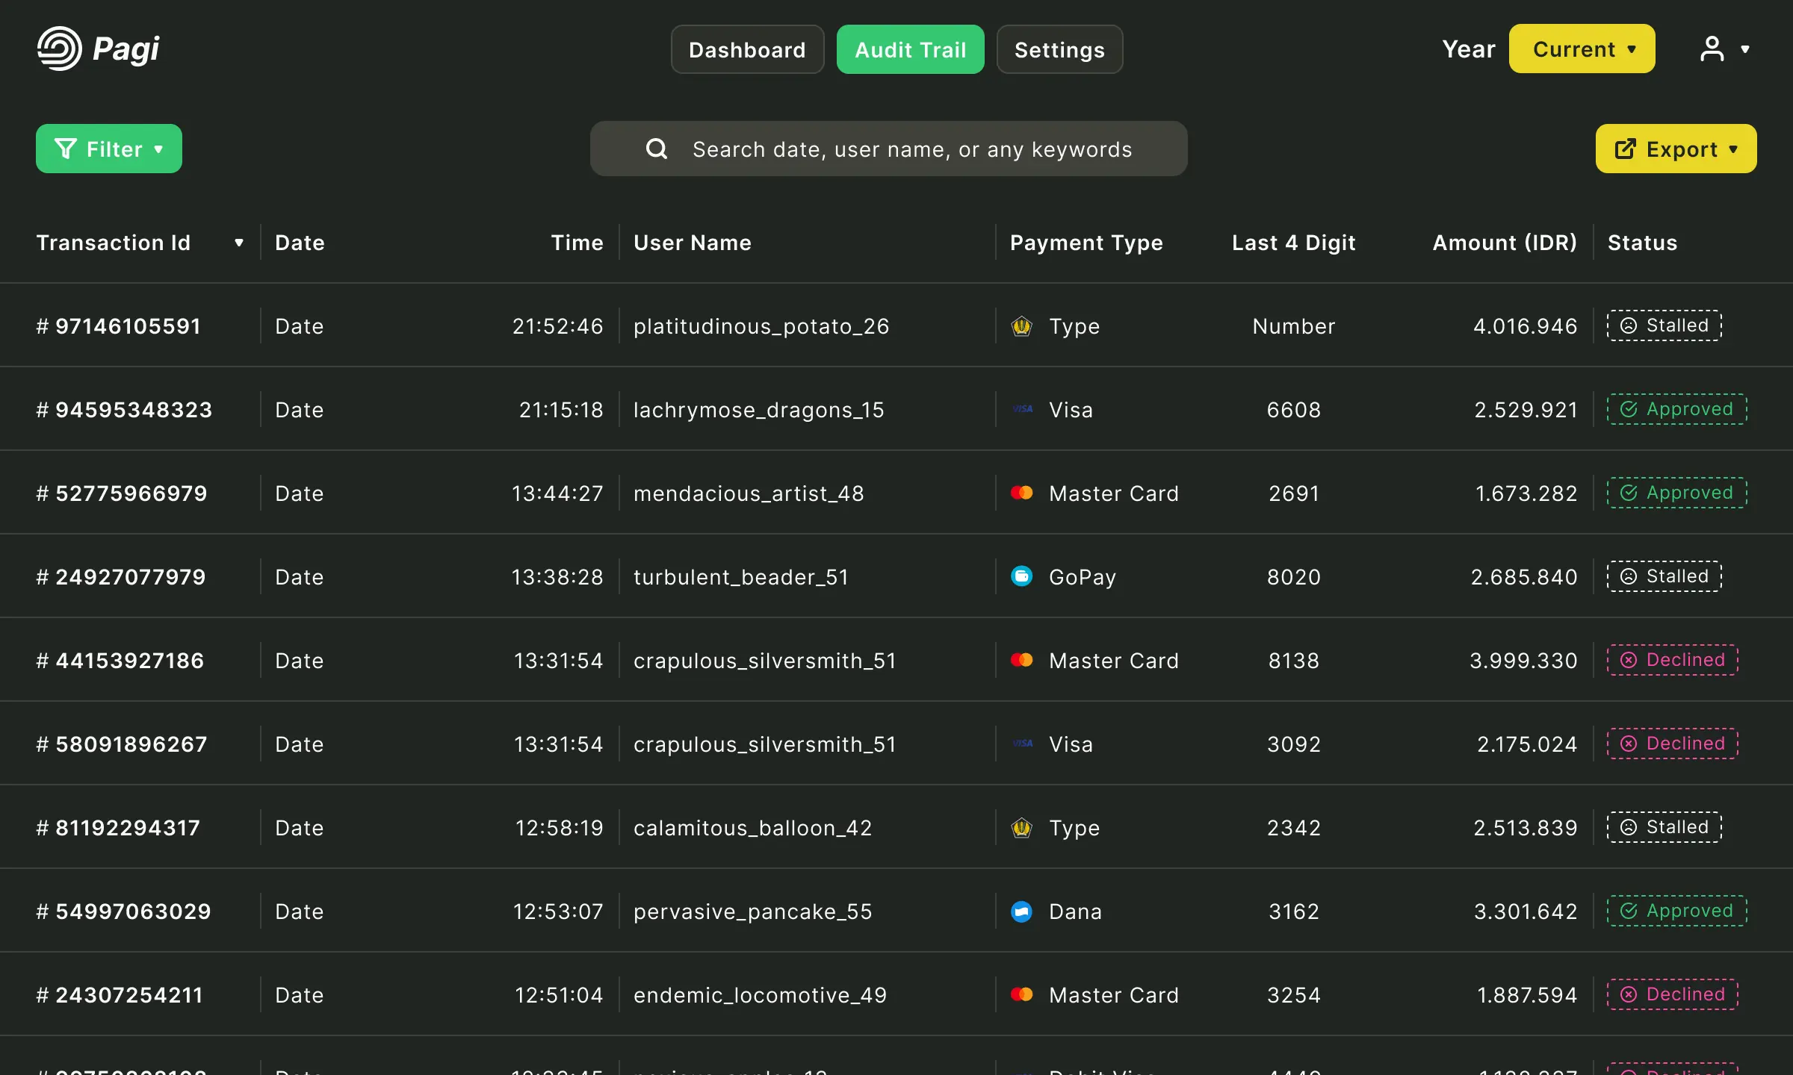The image size is (1793, 1075).
Task: Click Master Card icon in row 44153927186
Action: coord(1021,660)
